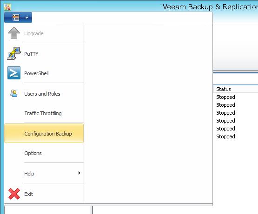
Task: Click the Veeam app icon in title bar
Action: [x=7, y=7]
